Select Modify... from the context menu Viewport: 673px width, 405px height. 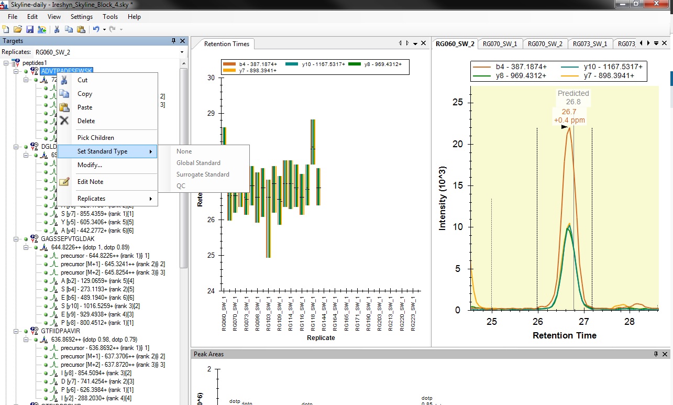pyautogui.click(x=90, y=165)
